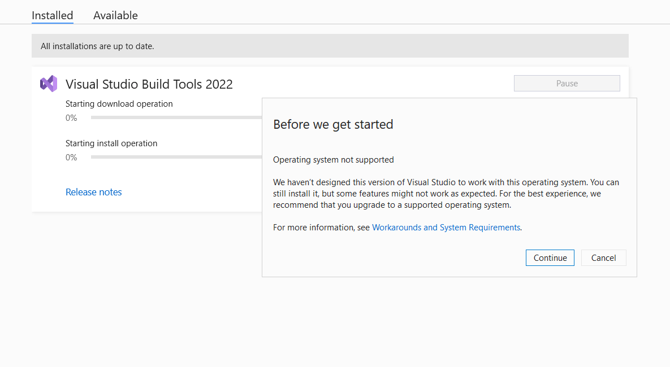Click the Visual Studio logo icon

coord(49,84)
